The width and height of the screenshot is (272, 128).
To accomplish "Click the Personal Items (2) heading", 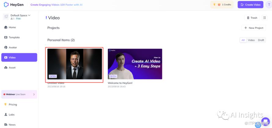I will click(61, 40).
